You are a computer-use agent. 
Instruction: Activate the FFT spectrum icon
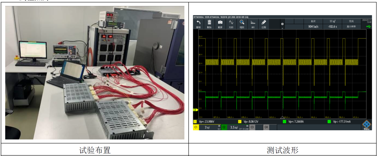(253, 23)
